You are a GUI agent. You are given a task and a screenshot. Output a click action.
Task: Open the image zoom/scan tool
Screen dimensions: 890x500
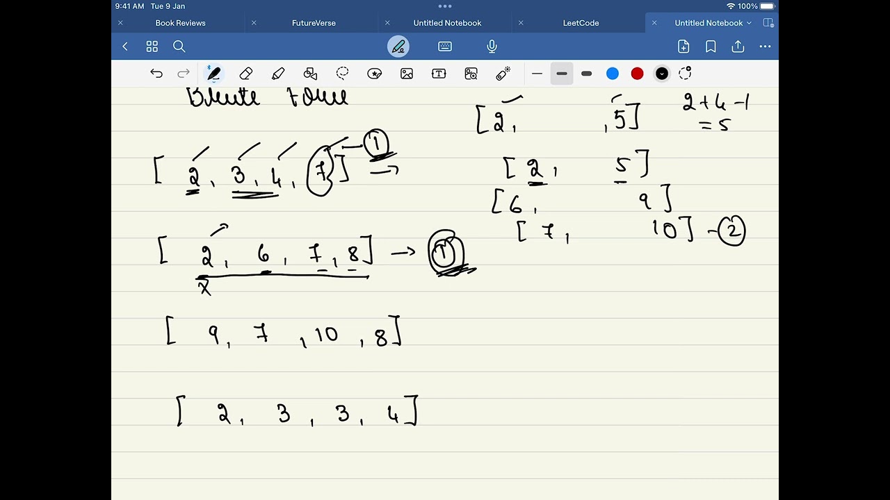click(x=471, y=74)
